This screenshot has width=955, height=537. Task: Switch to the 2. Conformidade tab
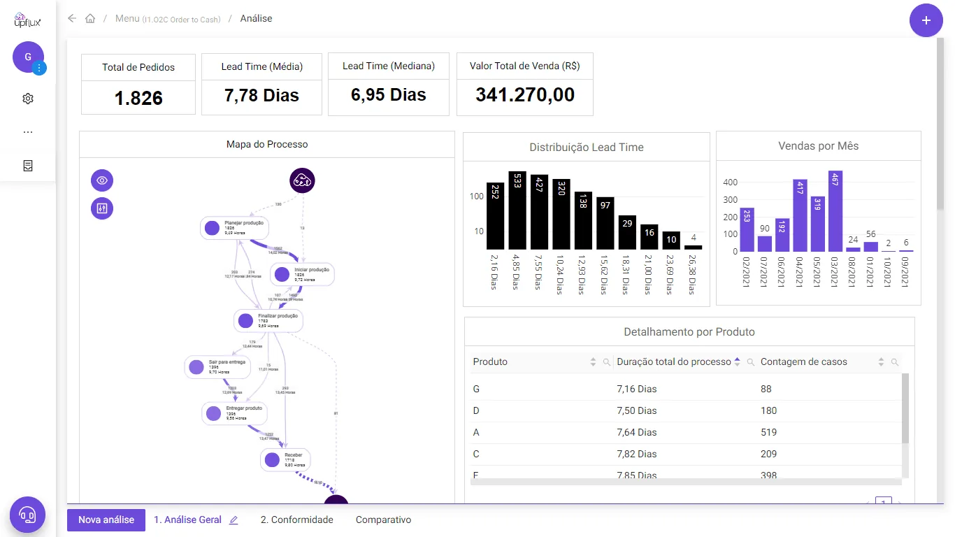click(x=297, y=520)
